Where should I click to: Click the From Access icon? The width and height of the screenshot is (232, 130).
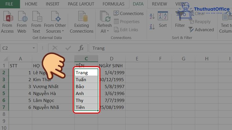coord(7,22)
